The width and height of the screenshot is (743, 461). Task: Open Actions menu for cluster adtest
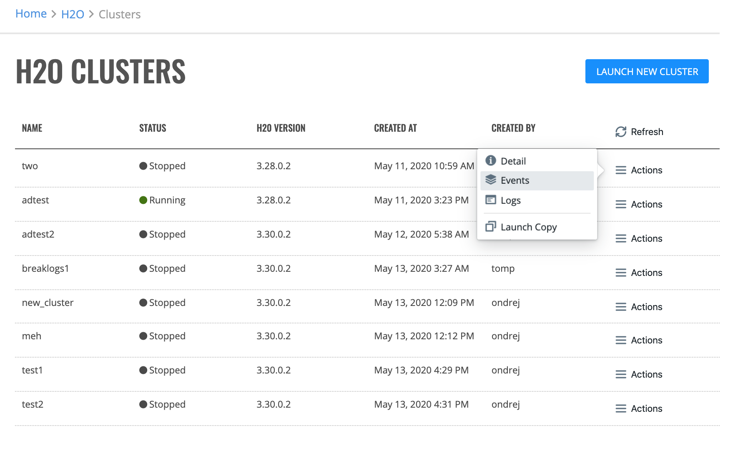click(x=639, y=204)
